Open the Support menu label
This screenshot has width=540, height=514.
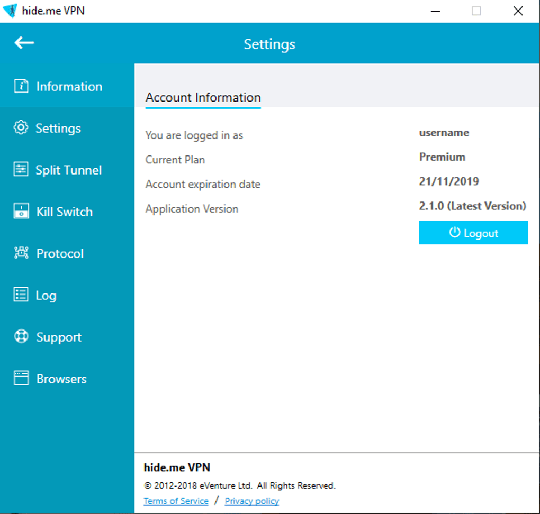pos(59,337)
